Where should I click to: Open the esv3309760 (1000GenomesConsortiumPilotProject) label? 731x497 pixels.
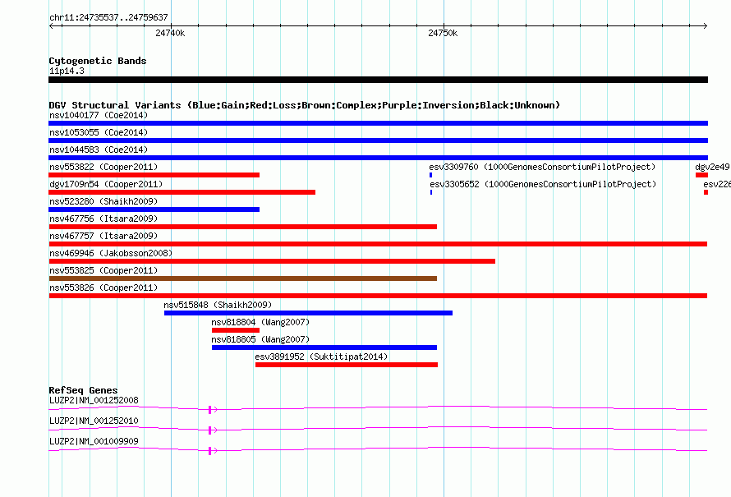pos(542,167)
